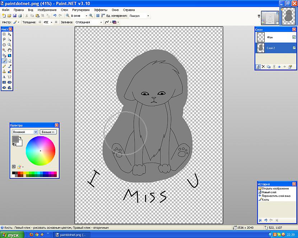
Task: Select the Pencil tool
Action: (4, 66)
